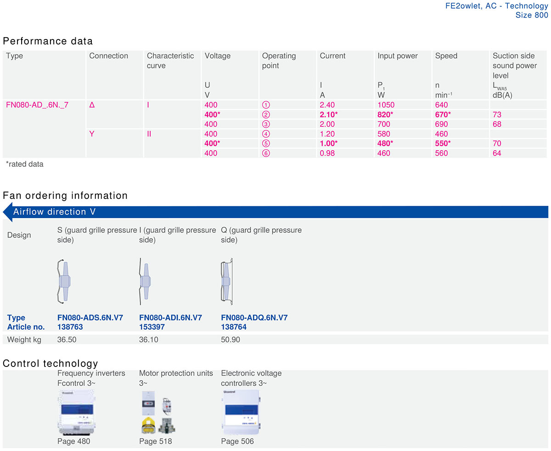Select circled operating point 2
Viewport: 551px width, 451px height.
point(265,114)
